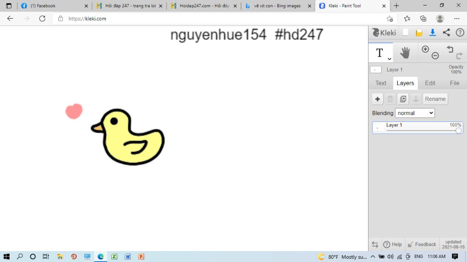Screen dimensions: 467x262
Task: Open Windows search in taskbar
Action: (x=20, y=257)
